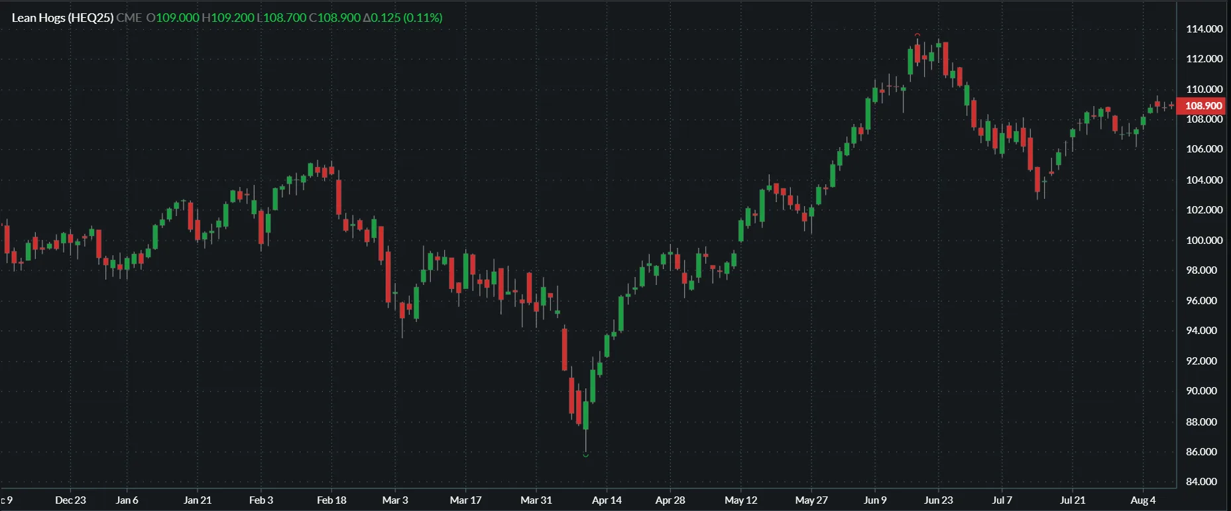Click the change value 0.125 (0.11%)
The width and height of the screenshot is (1231, 511).
402,18
